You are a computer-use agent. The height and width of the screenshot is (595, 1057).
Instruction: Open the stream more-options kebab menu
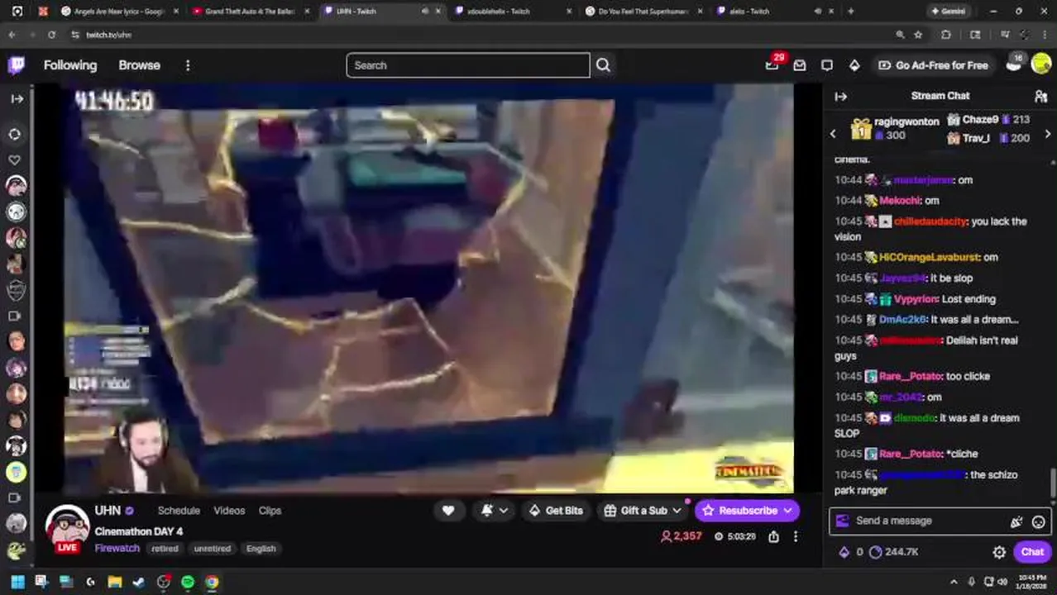(796, 536)
